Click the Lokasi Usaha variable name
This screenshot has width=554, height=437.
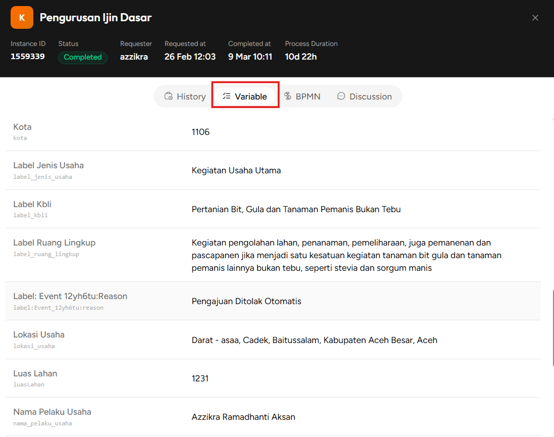coord(39,335)
